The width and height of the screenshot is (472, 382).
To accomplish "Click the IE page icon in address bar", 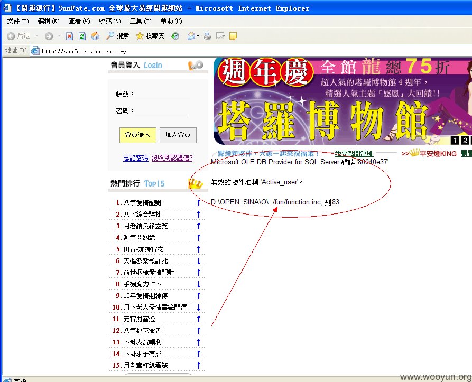I will 35,51.
